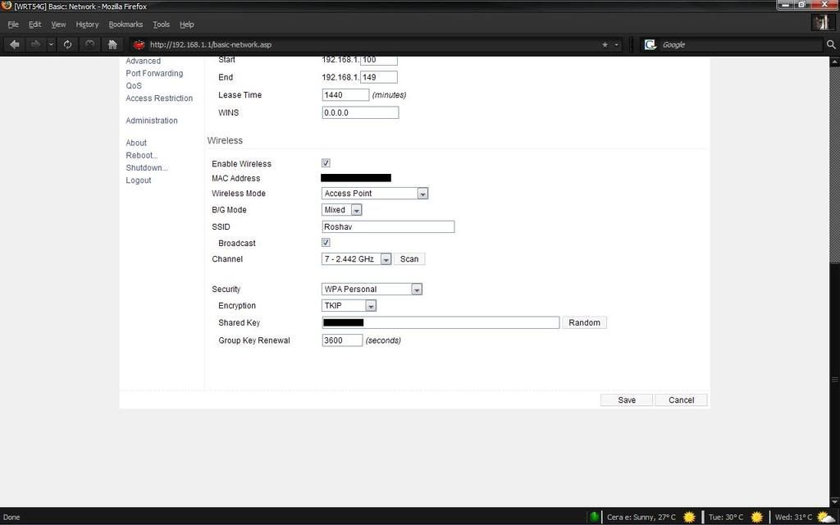This screenshot has height=525, width=840.
Task: Toggle the Enable Wireless checkbox
Action: [326, 163]
